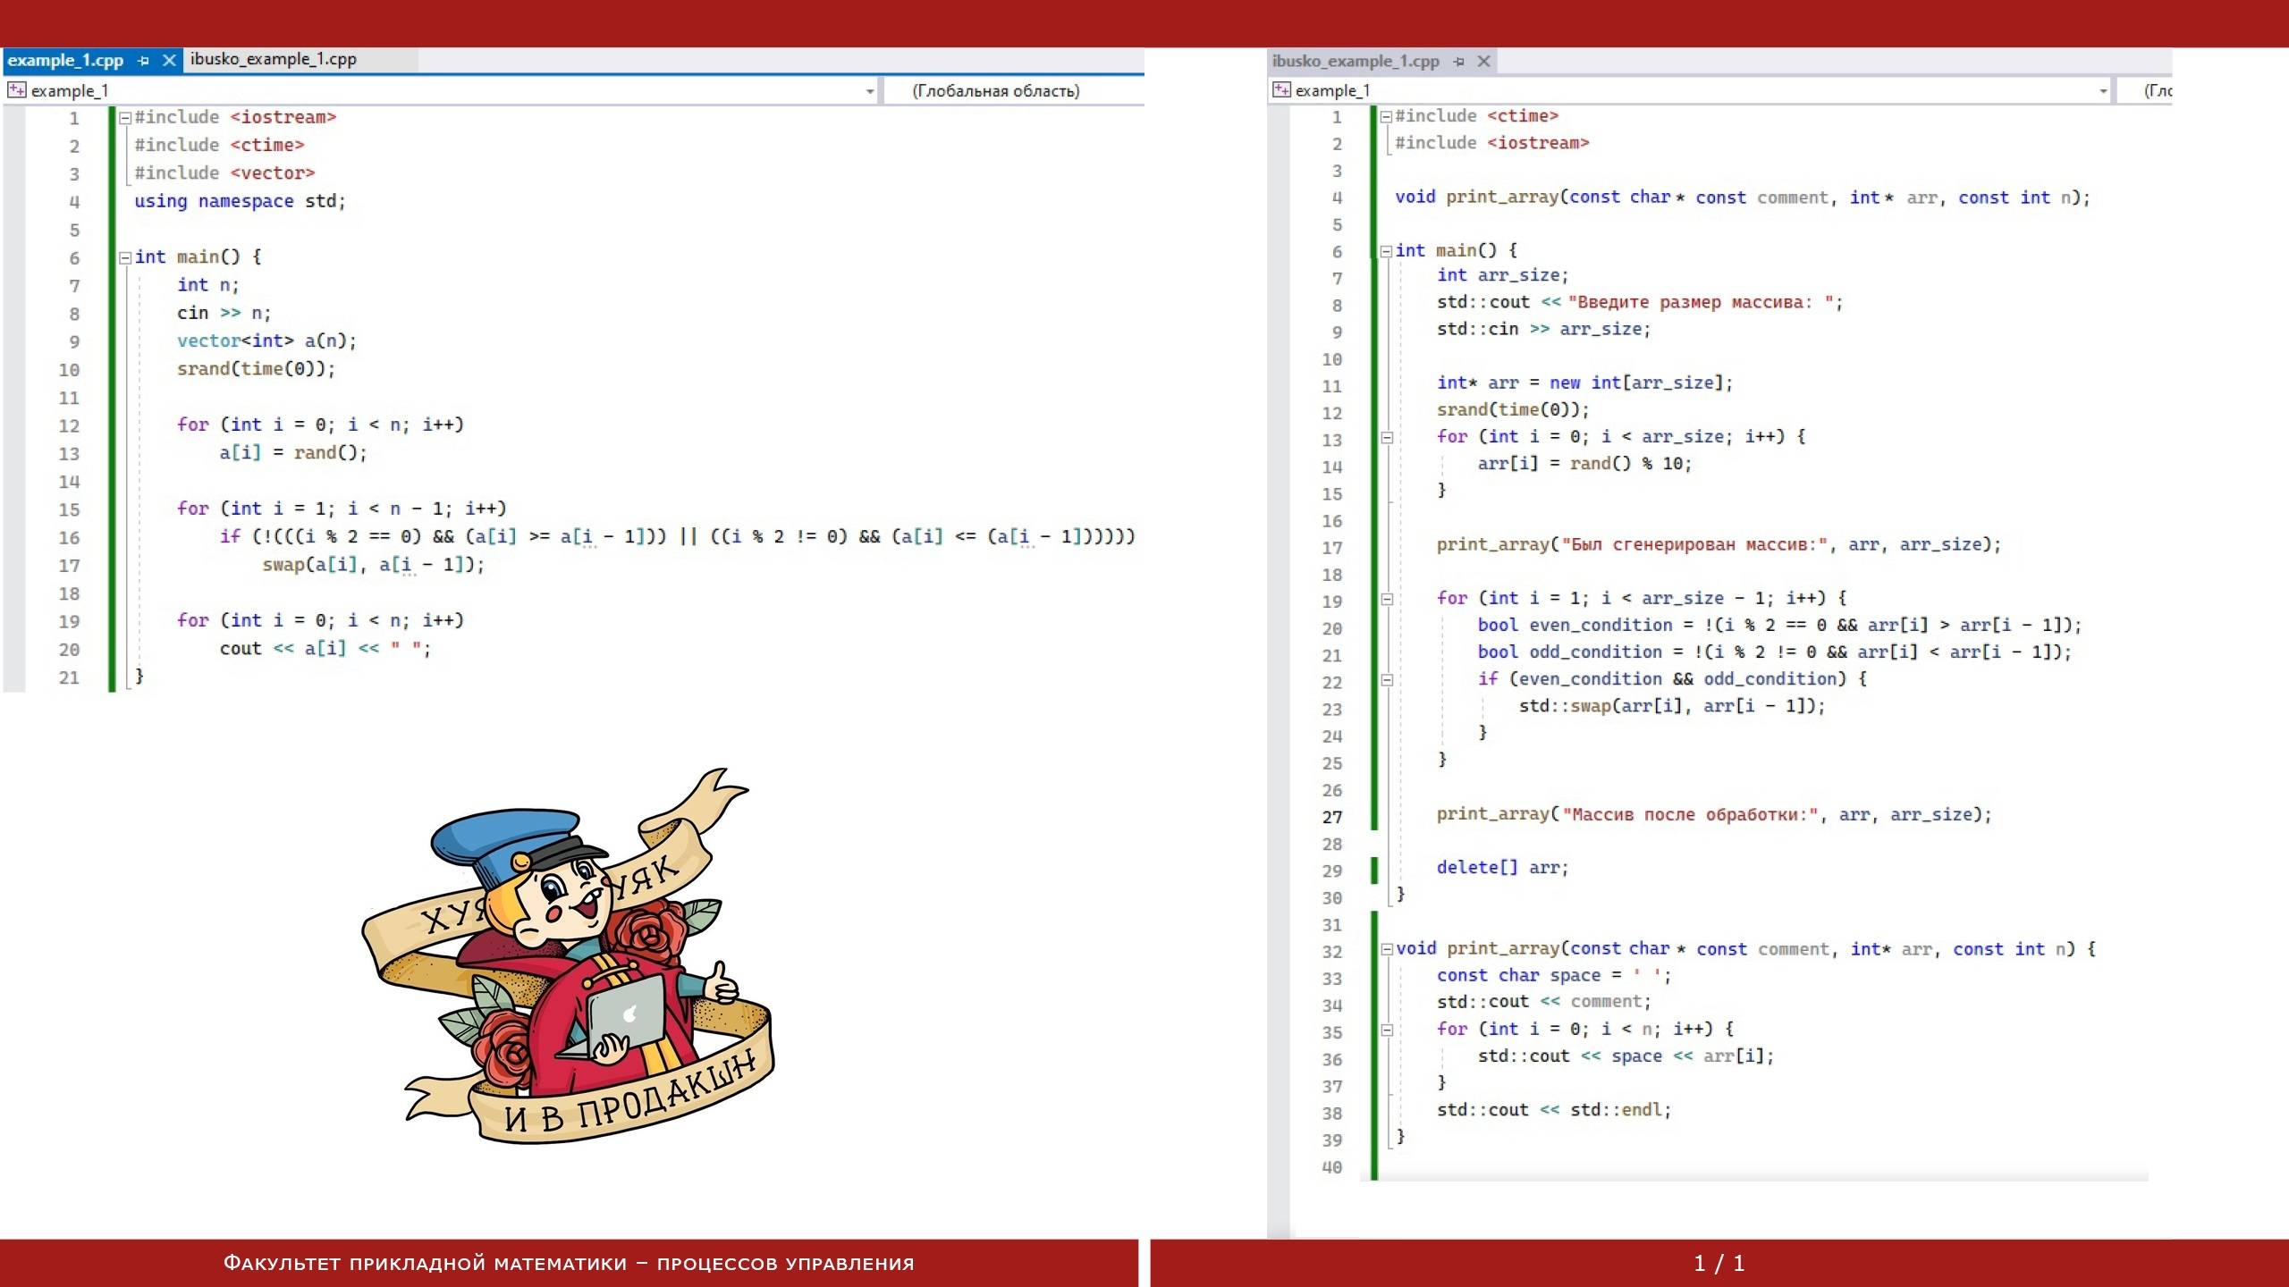Switch to the ibusko_example_1.cpp tab in left editor
This screenshot has width=2289, height=1287.
pyautogui.click(x=274, y=60)
